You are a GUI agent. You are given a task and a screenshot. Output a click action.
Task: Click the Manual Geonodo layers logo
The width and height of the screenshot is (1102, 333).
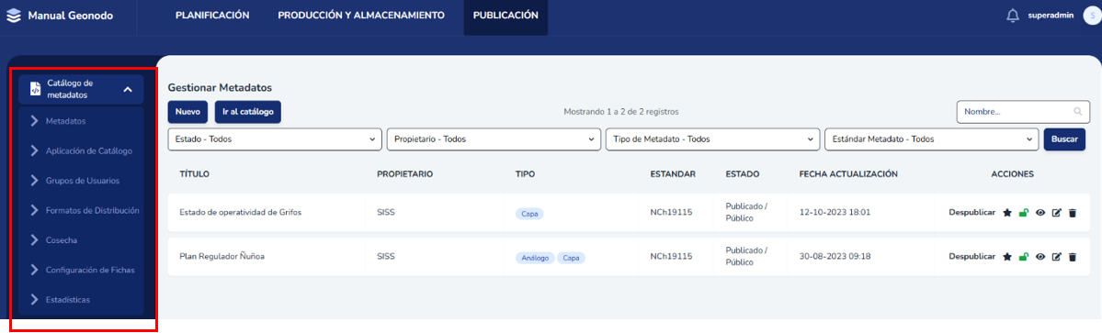pyautogui.click(x=15, y=16)
